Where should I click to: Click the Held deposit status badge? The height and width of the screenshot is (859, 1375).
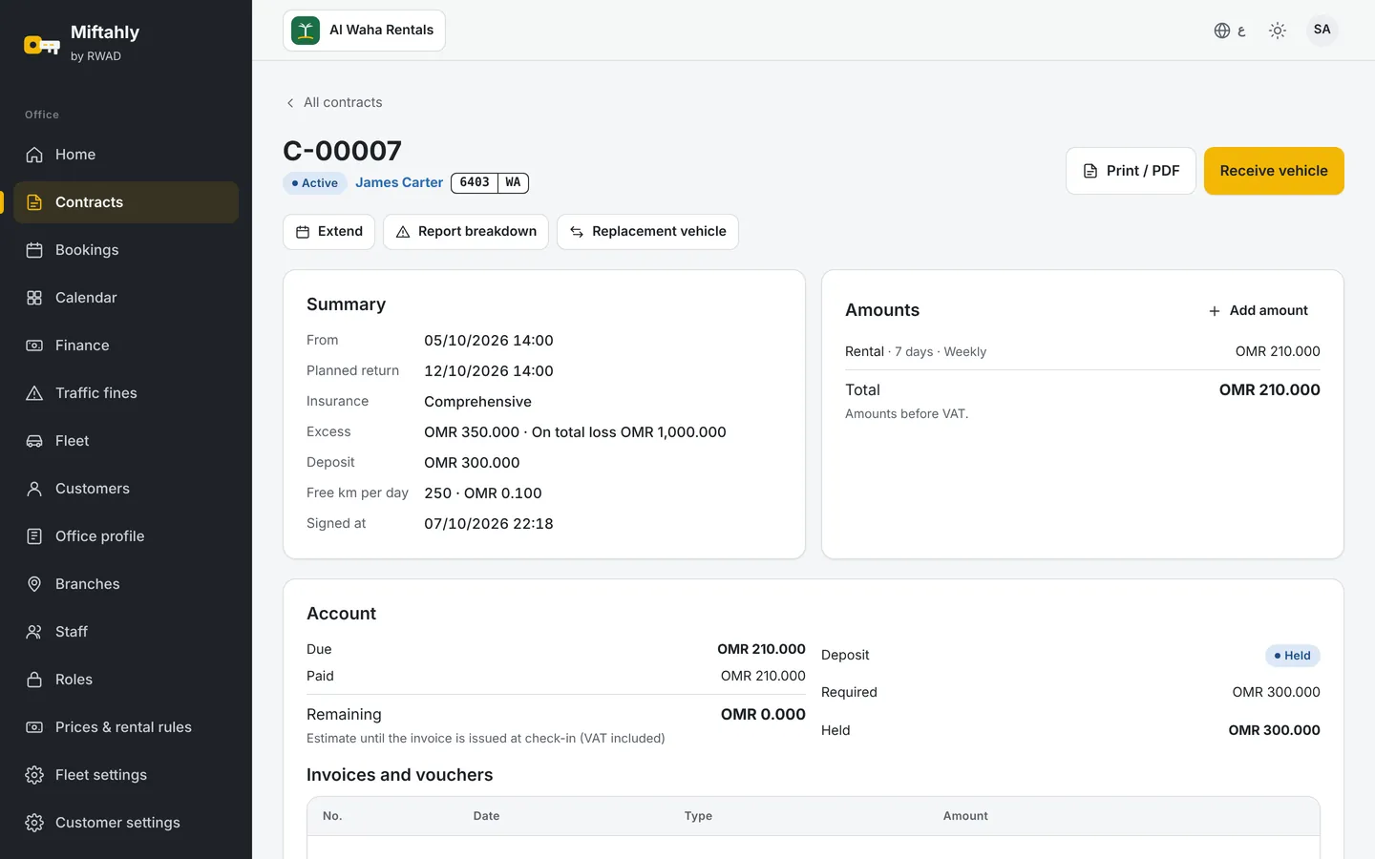tap(1293, 656)
